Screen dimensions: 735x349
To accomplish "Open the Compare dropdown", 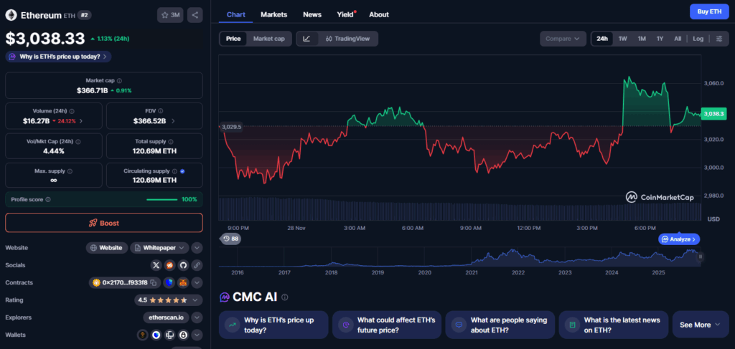I will click(563, 39).
